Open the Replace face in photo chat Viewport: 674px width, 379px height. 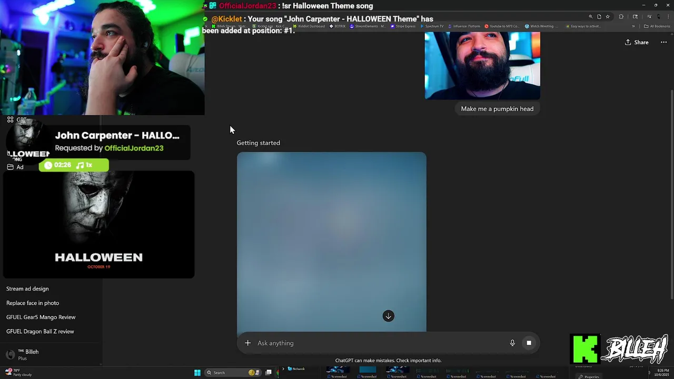click(33, 303)
